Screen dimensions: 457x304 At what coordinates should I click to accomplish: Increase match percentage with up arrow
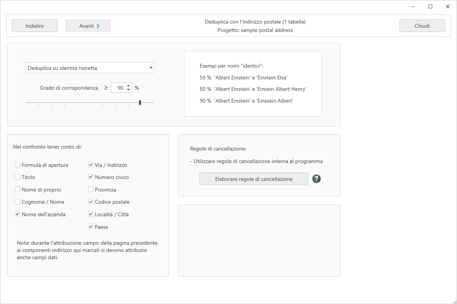coord(128,85)
